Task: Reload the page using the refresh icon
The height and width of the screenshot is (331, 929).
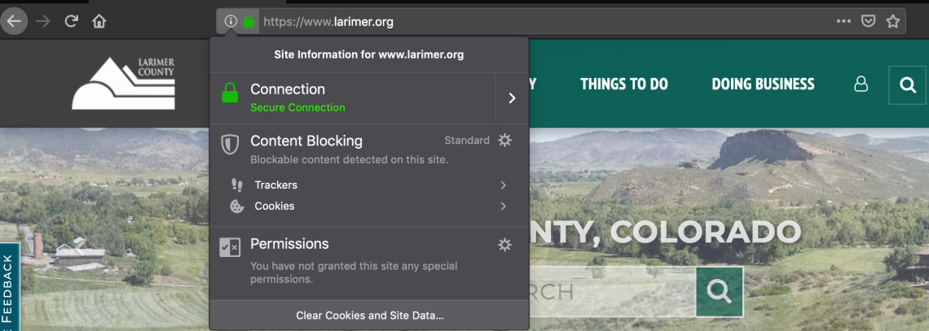Action: [x=72, y=22]
